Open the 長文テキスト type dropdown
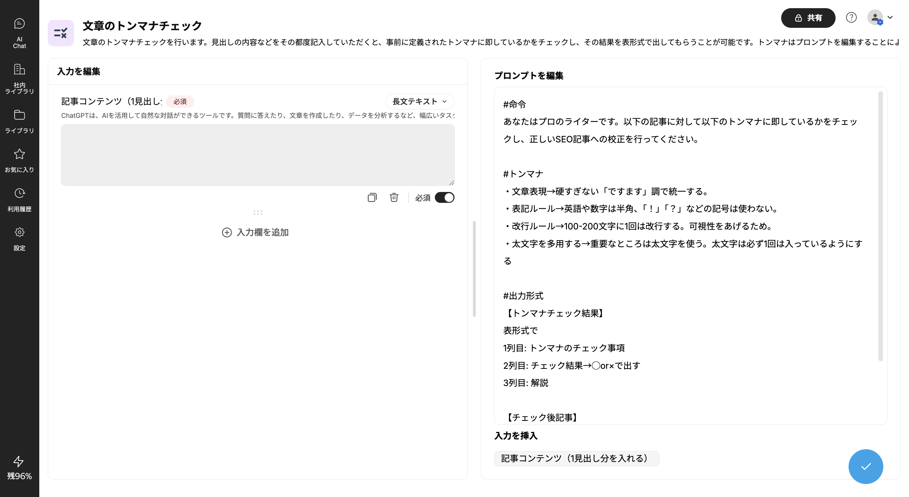Screen dimensions: 909x497 [x=419, y=101]
